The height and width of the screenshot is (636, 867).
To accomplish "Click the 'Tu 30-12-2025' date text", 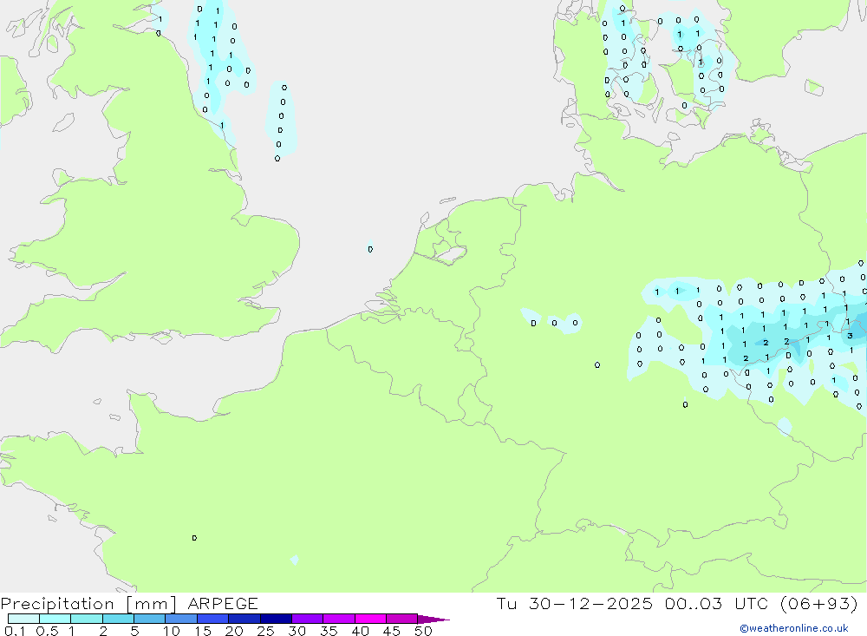I will pos(575,603).
